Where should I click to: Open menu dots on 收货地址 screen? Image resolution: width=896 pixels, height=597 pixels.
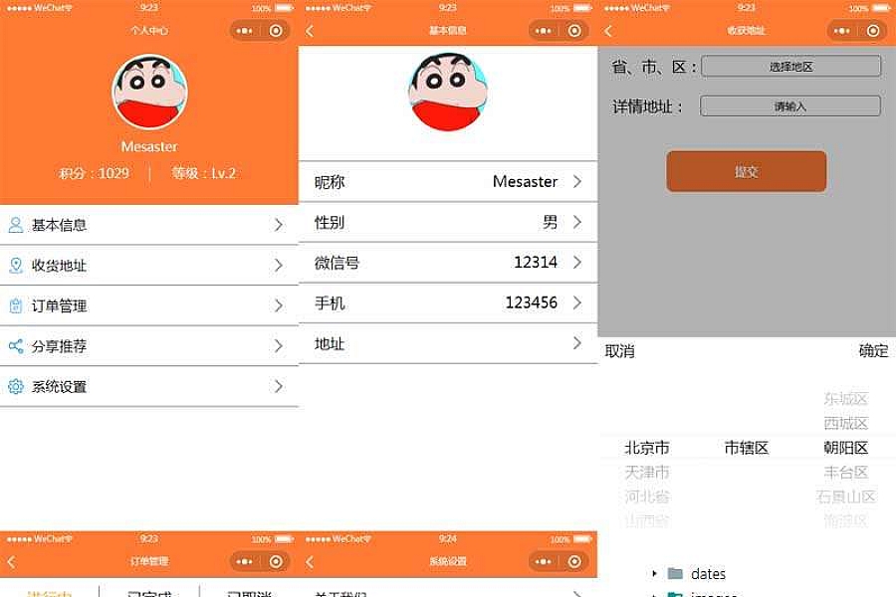coord(841,31)
